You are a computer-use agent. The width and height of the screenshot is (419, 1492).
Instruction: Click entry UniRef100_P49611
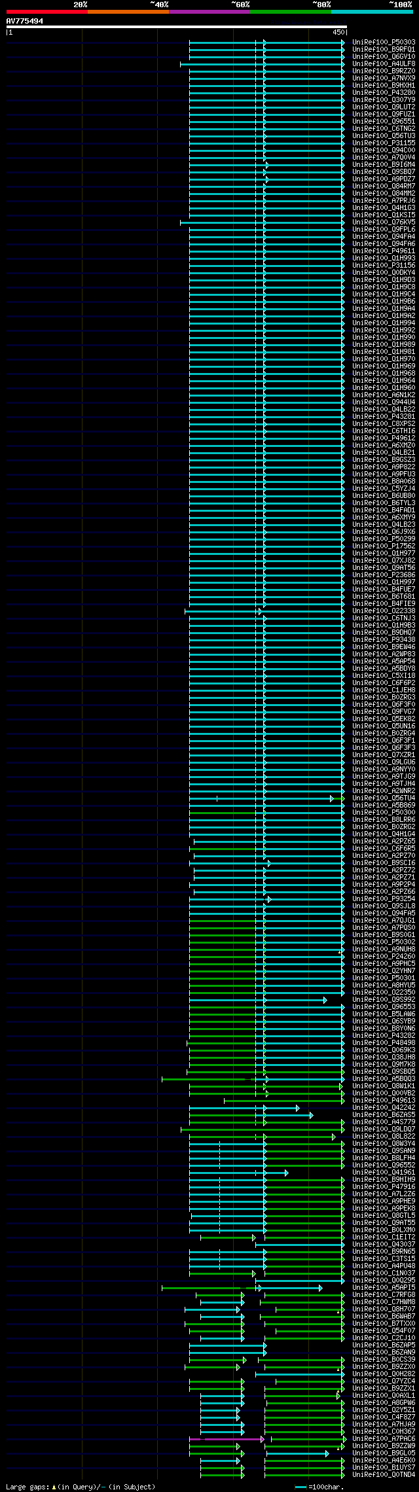pyautogui.click(x=384, y=251)
